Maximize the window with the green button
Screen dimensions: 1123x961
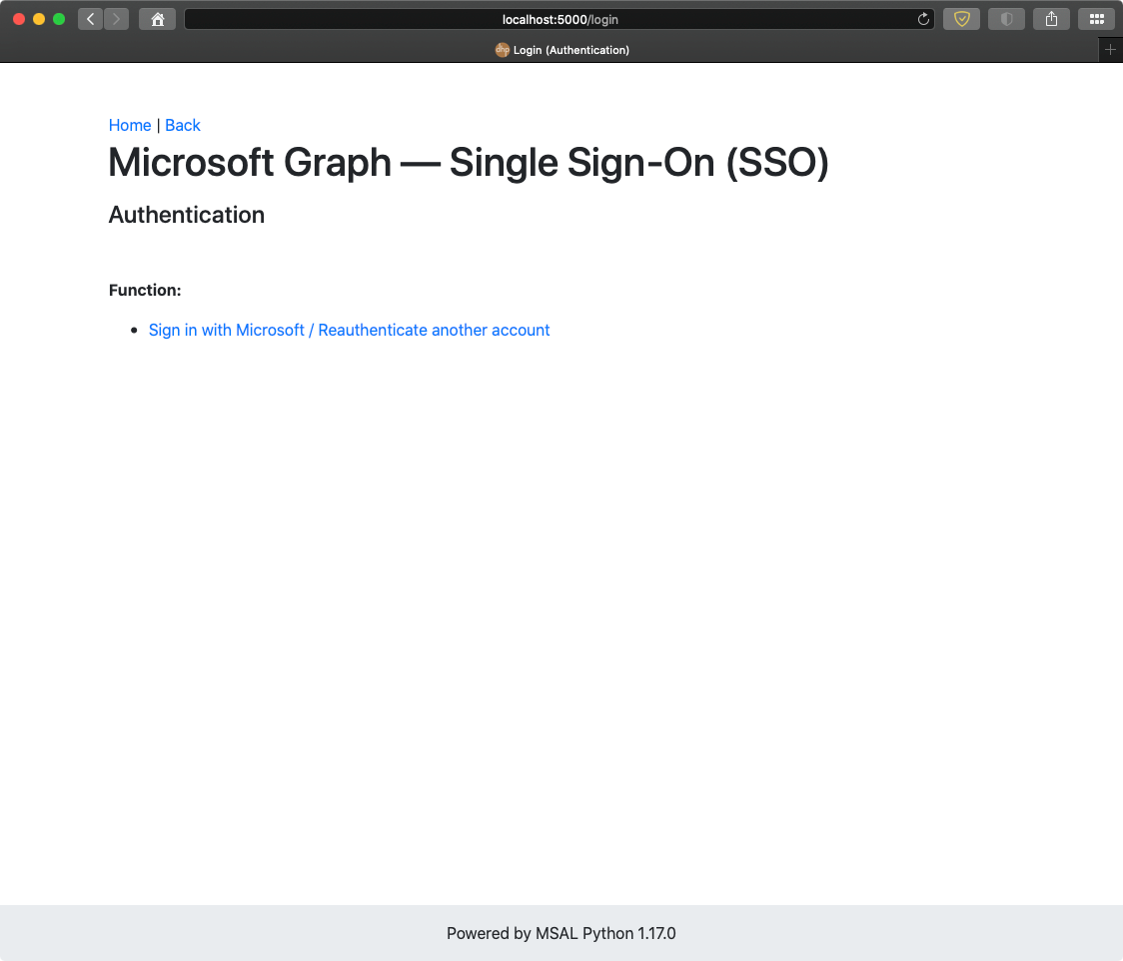(x=59, y=19)
